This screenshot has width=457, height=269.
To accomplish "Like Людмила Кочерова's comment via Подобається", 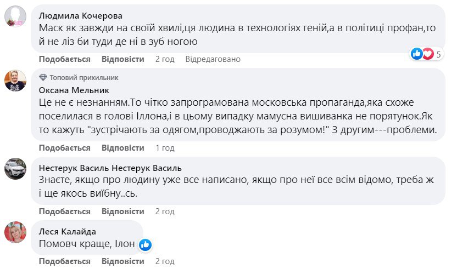I will [x=64, y=59].
